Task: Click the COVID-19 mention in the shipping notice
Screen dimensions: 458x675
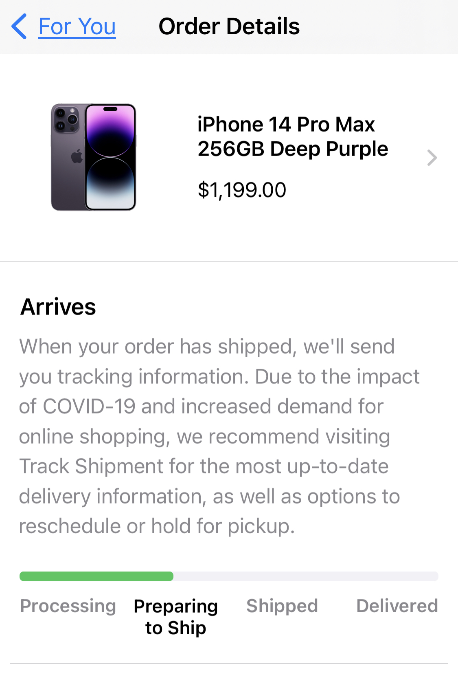Action: click(89, 407)
